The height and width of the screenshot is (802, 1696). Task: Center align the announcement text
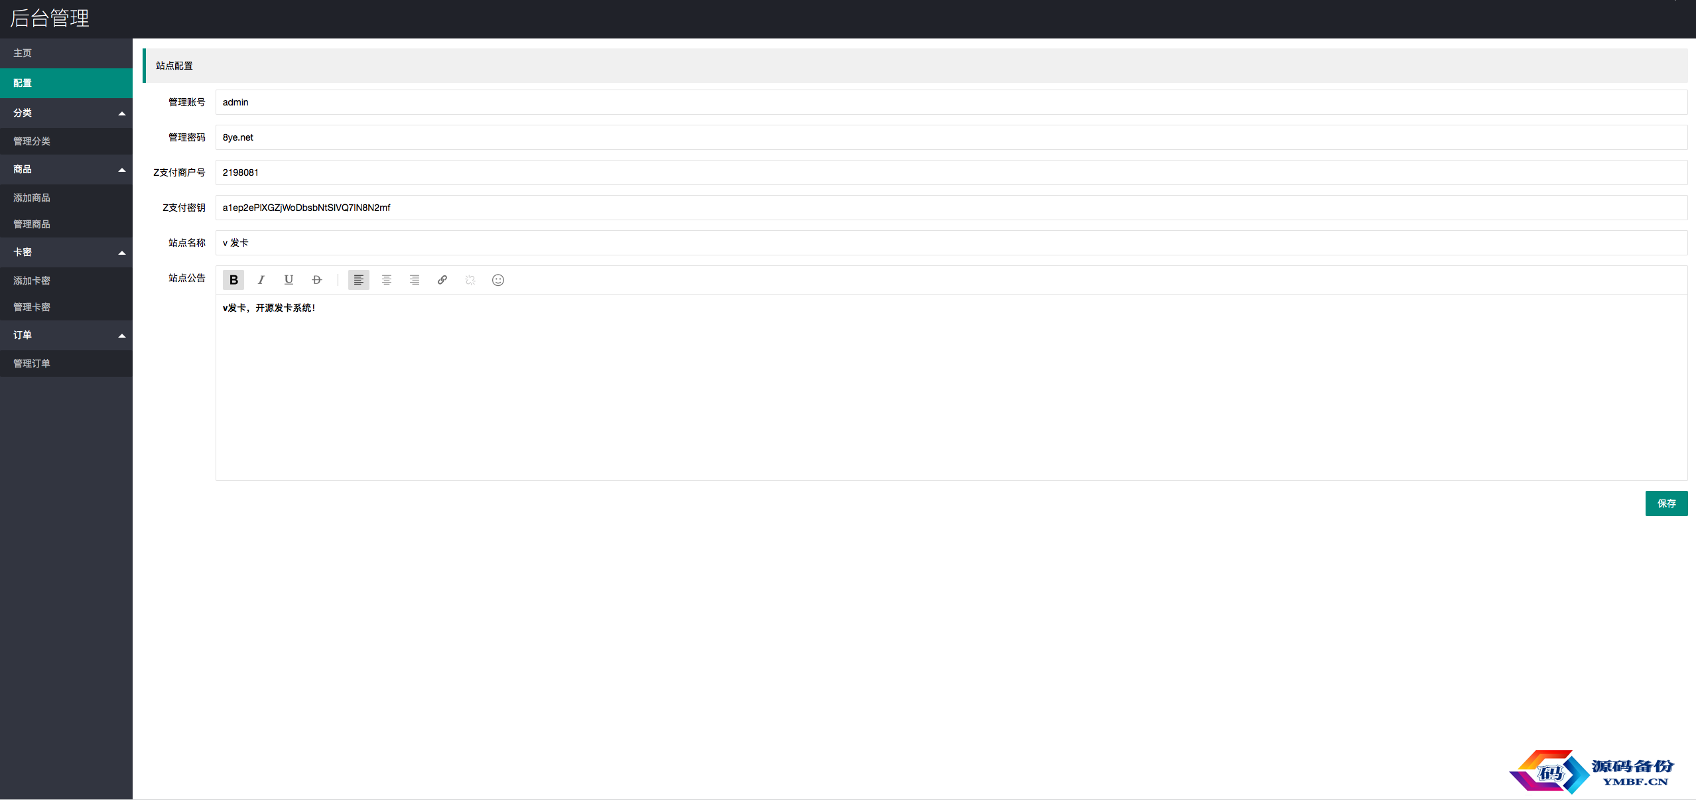coord(387,280)
